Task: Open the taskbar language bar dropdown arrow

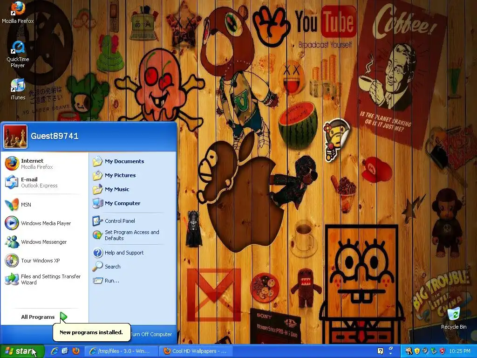Action: (391, 354)
